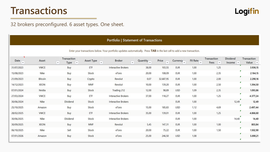The width and height of the screenshot is (270, 152).
Task: Select the price cell 75,22
Action: [x=166, y=130]
